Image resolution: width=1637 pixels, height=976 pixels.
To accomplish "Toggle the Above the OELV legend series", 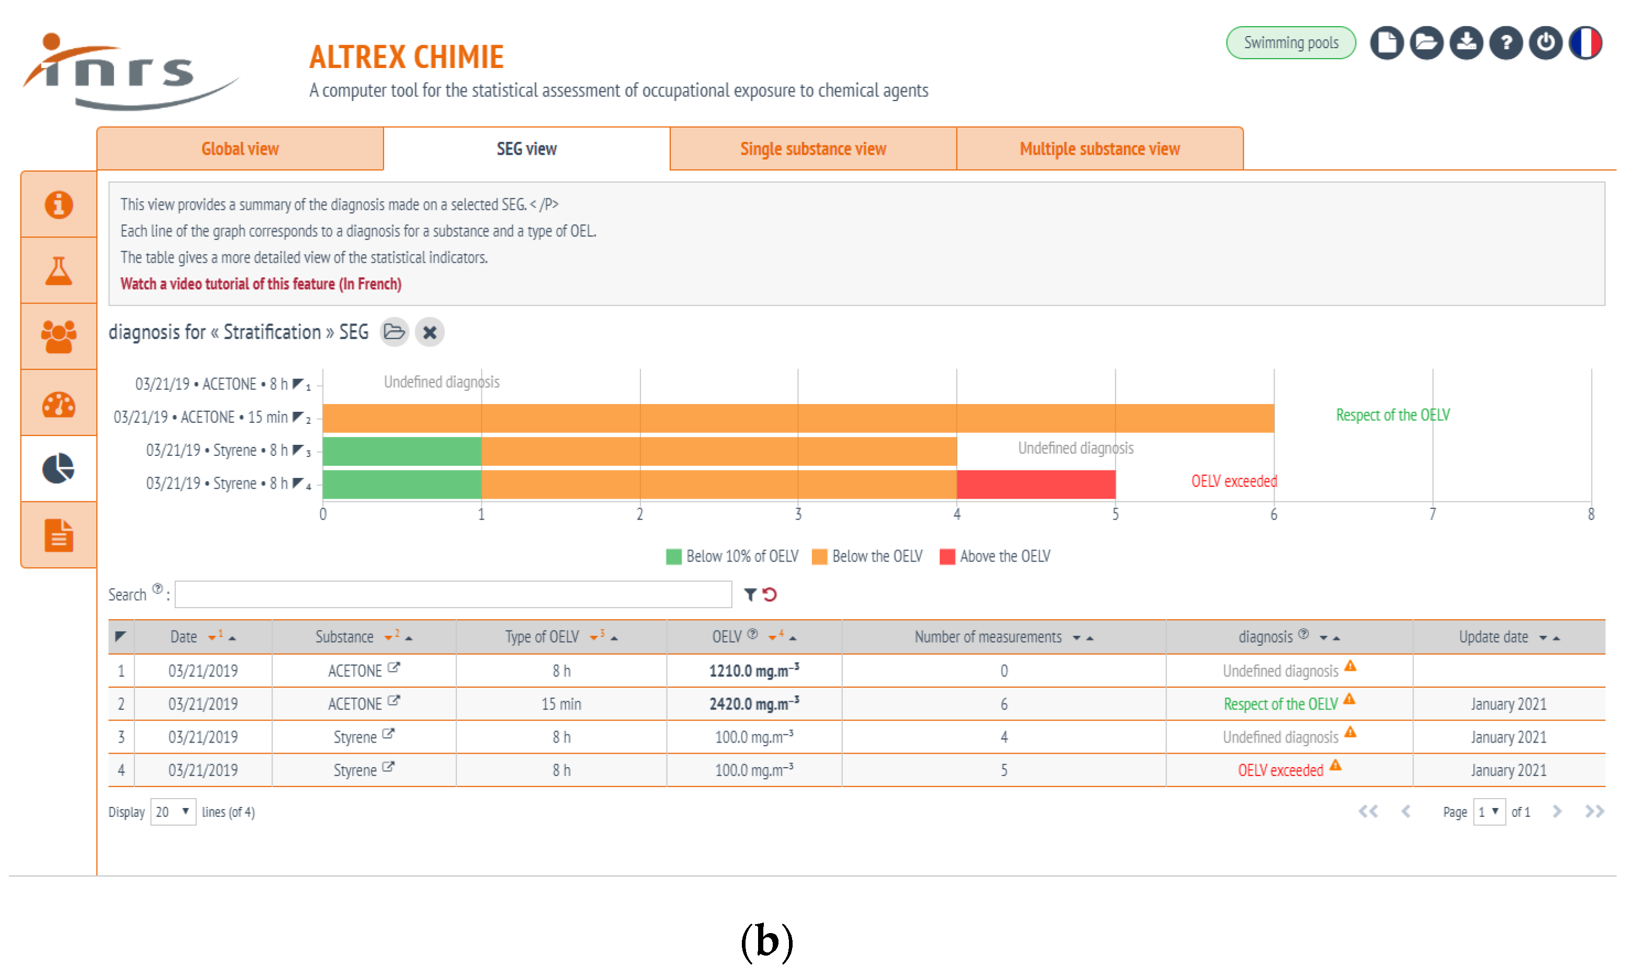I will click(996, 556).
